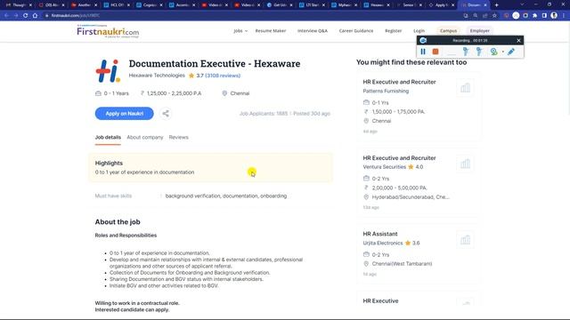Viewport: 570px width, 320px height.
Task: Click the page vertical scrollbar
Action: coord(568,69)
